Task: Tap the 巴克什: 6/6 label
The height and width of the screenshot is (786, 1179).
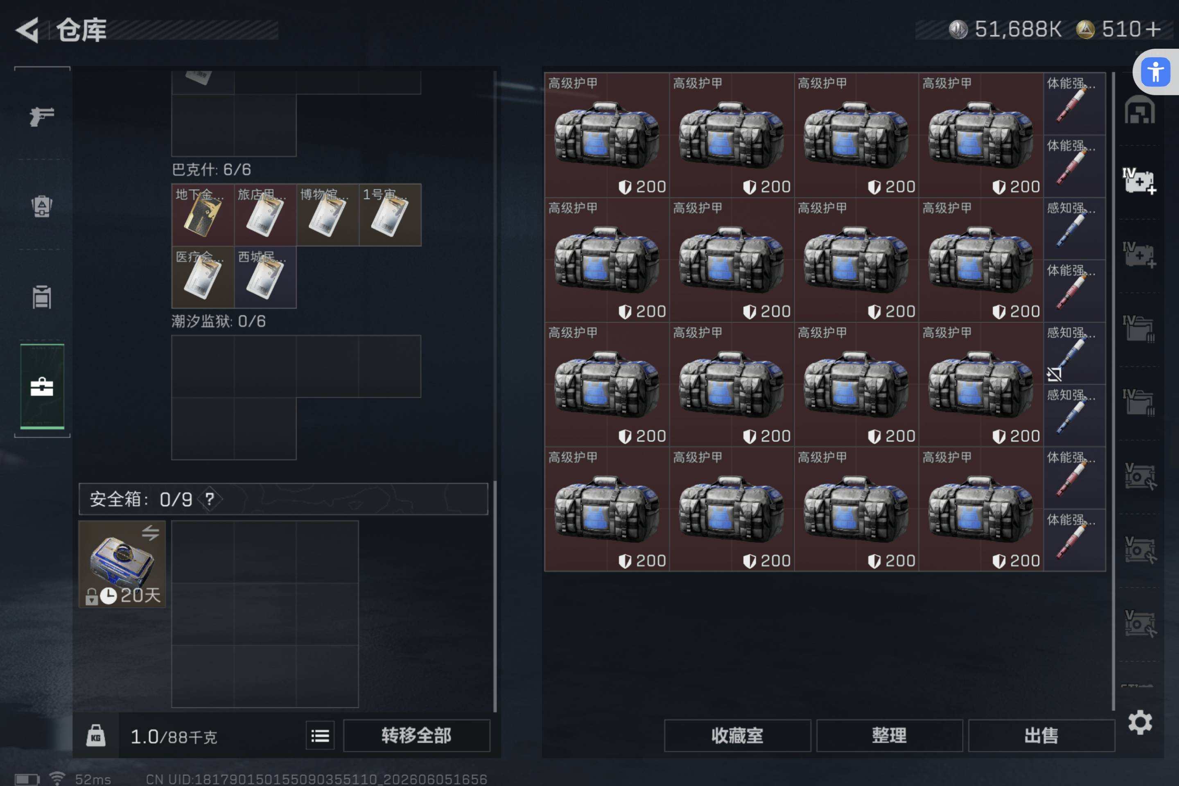Action: (x=211, y=169)
